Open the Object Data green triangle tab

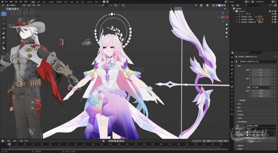(232, 105)
